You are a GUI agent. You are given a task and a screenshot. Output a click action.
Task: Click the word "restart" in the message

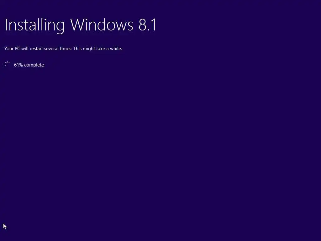pyautogui.click(x=36, y=49)
